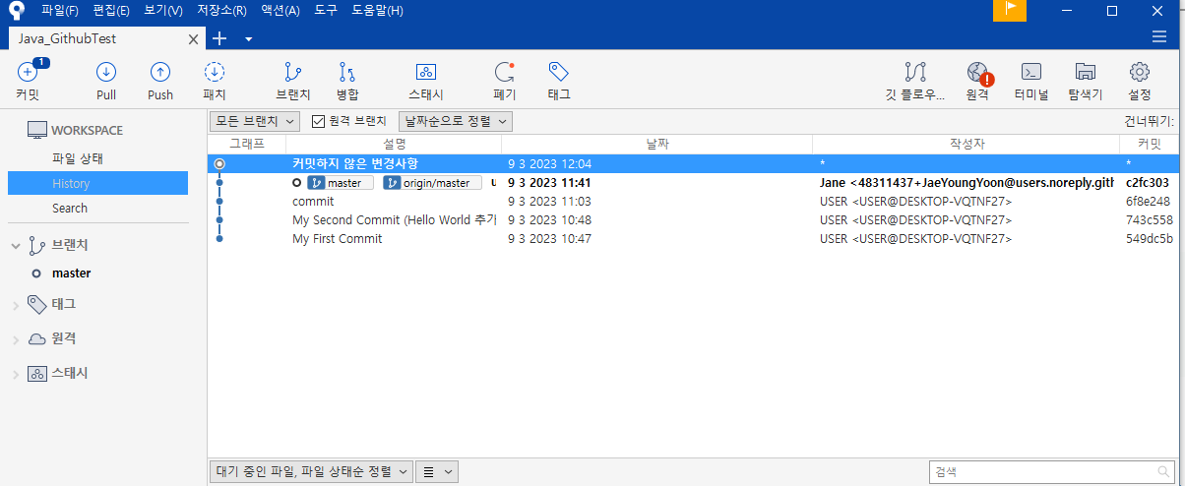Open the 편집(E) menu
1185x486 pixels.
click(110, 10)
